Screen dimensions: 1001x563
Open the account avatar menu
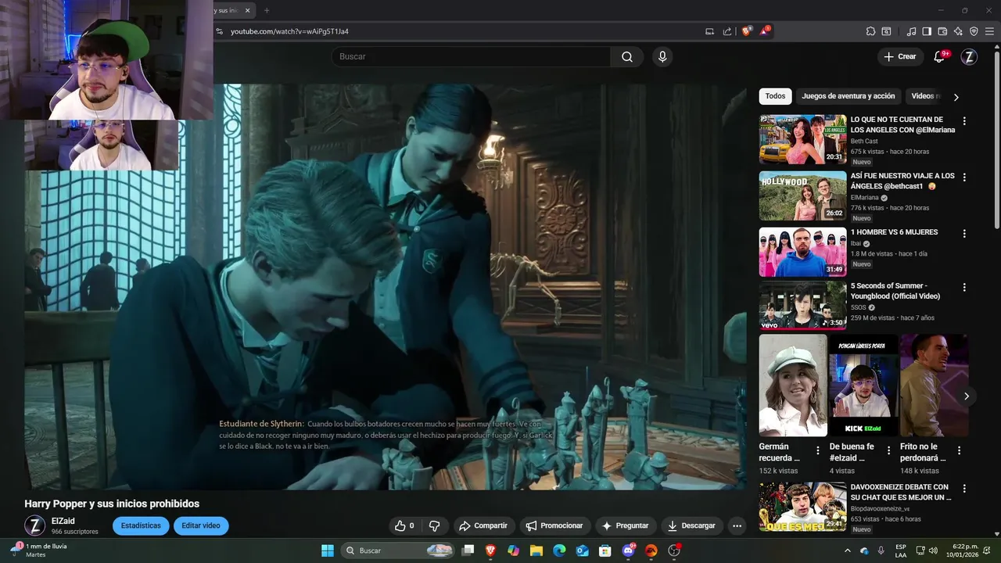tap(969, 56)
